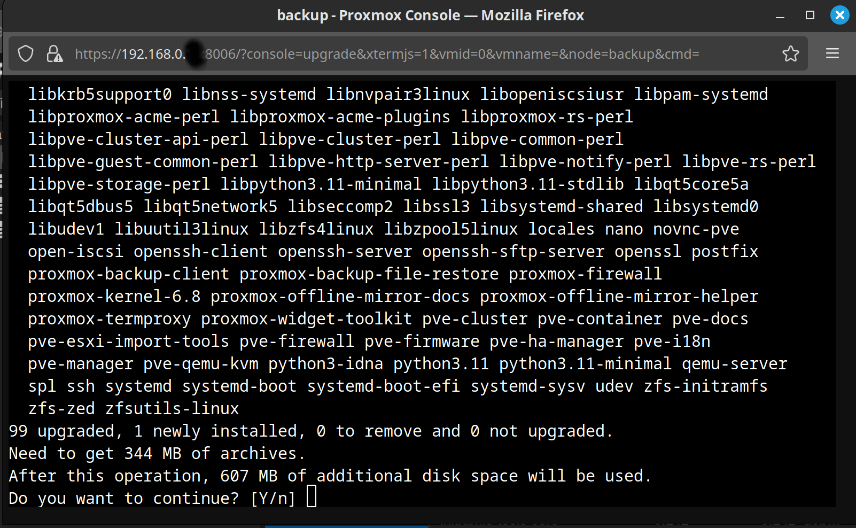The image size is (856, 528).
Task: Click the window title bar text
Action: tap(430, 15)
